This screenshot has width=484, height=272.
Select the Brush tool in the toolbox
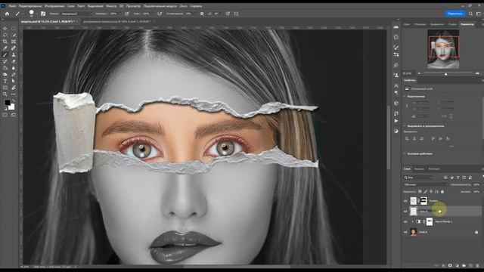(x=5, y=55)
